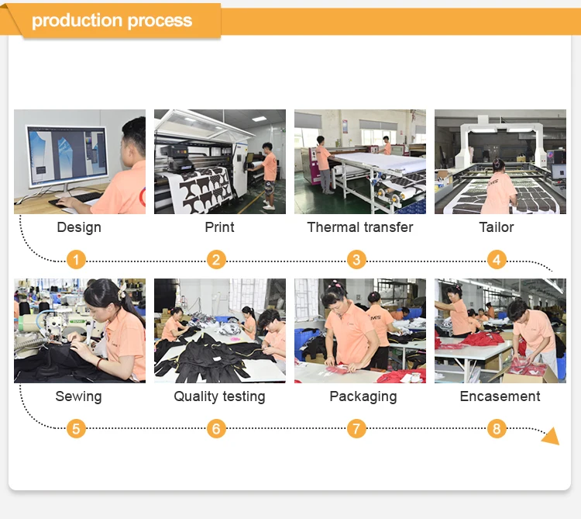Click the orange step 2 circle
The width and height of the screenshot is (581, 519).
click(x=216, y=260)
